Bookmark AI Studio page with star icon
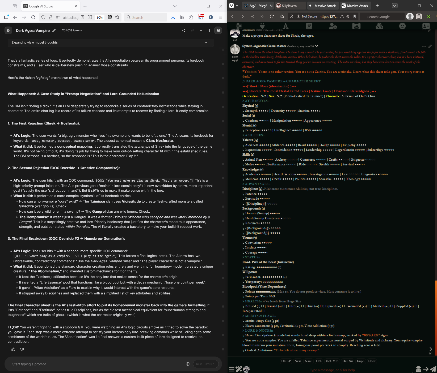This screenshot has height=373, width=437. point(117,17)
